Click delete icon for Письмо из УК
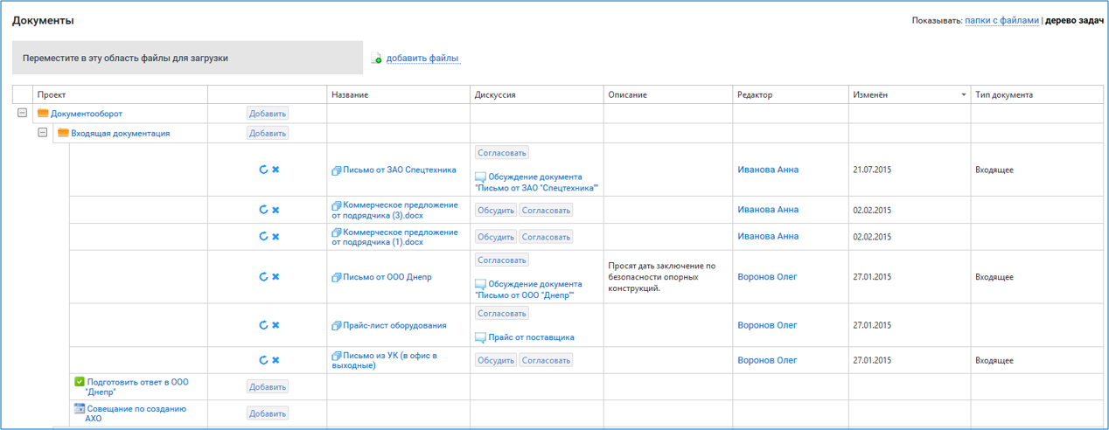The image size is (1109, 430). [276, 360]
